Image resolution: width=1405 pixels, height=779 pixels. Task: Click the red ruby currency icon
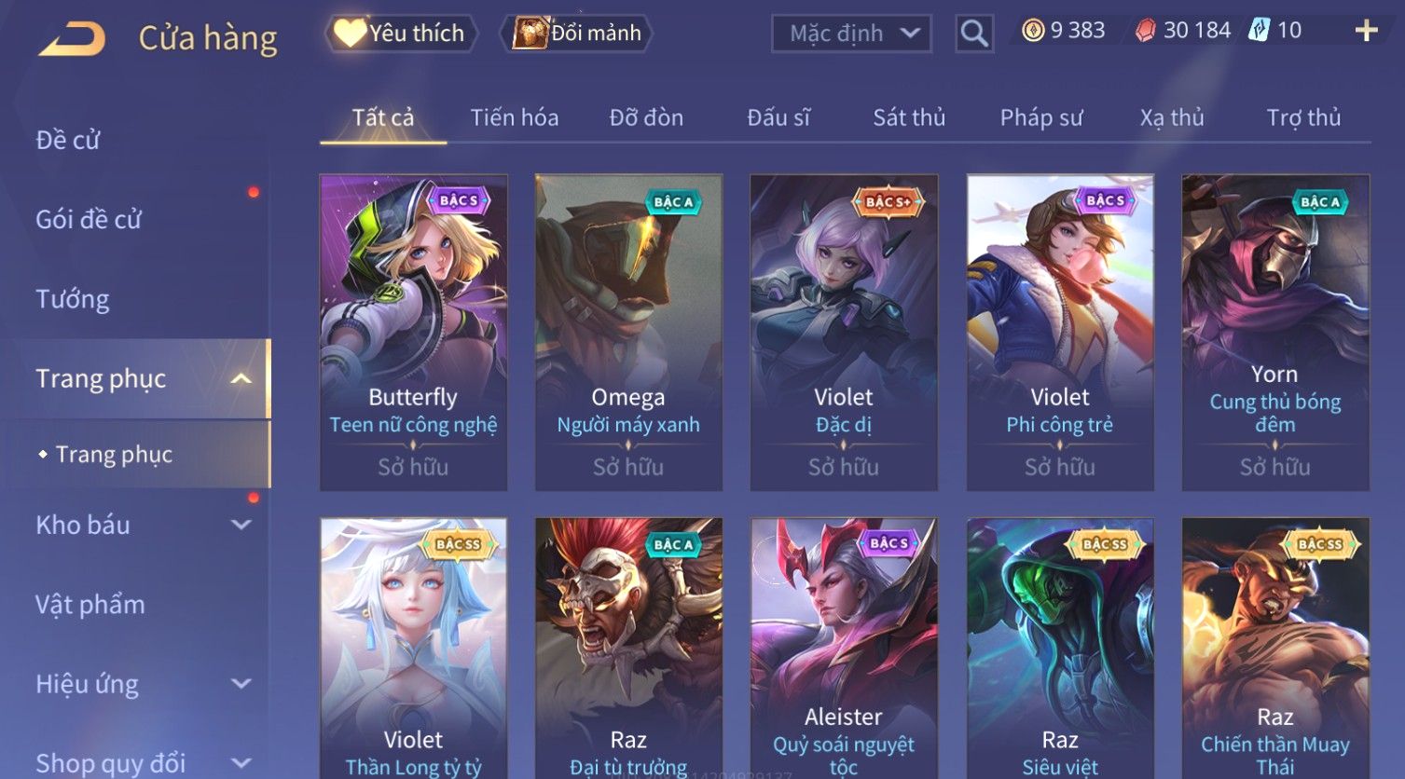point(1145,31)
